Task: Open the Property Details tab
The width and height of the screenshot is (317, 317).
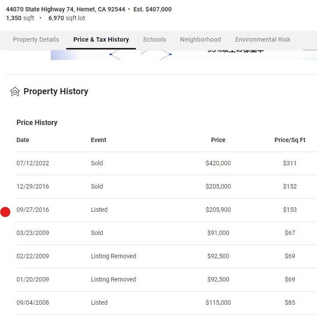Action: [36, 39]
